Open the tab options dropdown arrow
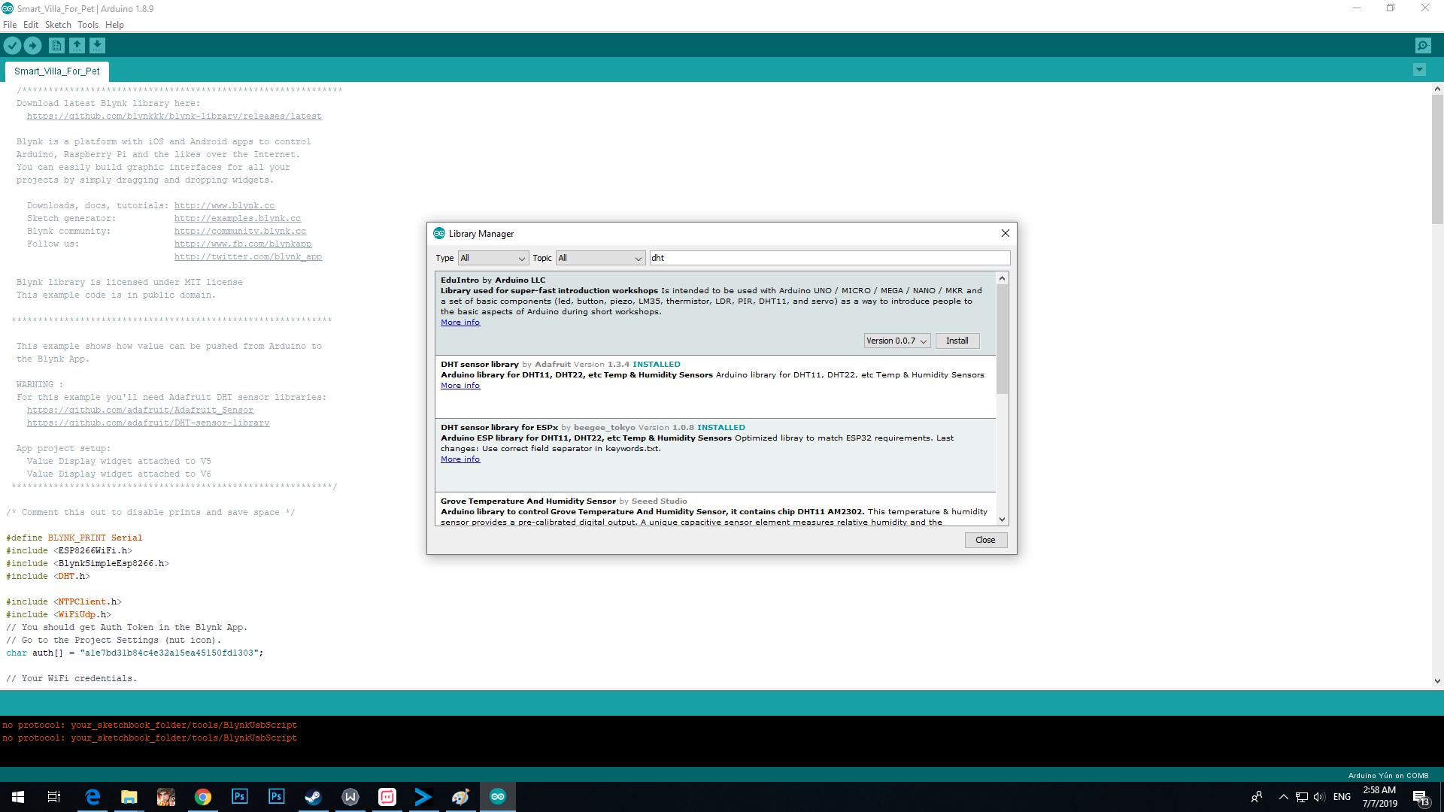The width and height of the screenshot is (1444, 812). [1419, 70]
